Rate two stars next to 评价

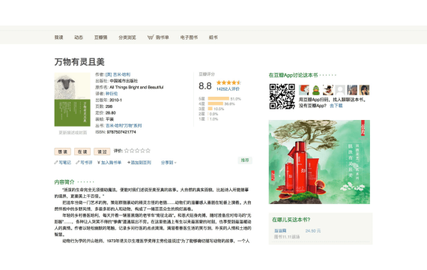click(x=132, y=151)
